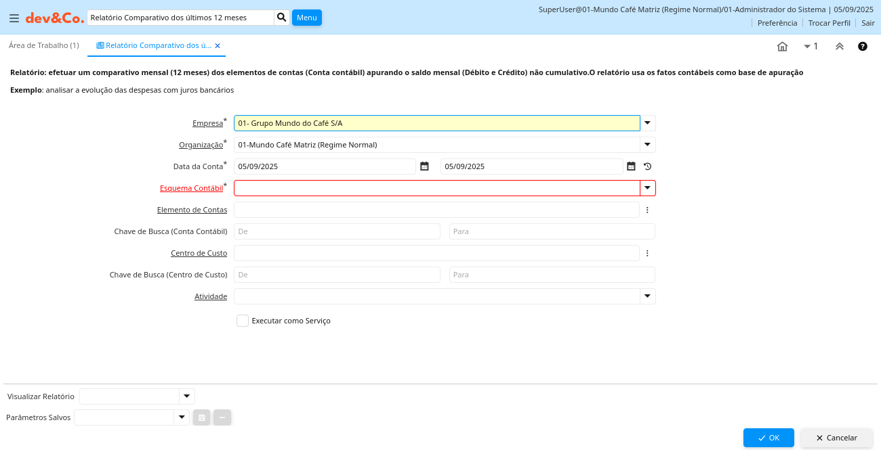Screen dimensions: 881x456
Task: Expand the Esquema Contábil dropdown
Action: (648, 188)
